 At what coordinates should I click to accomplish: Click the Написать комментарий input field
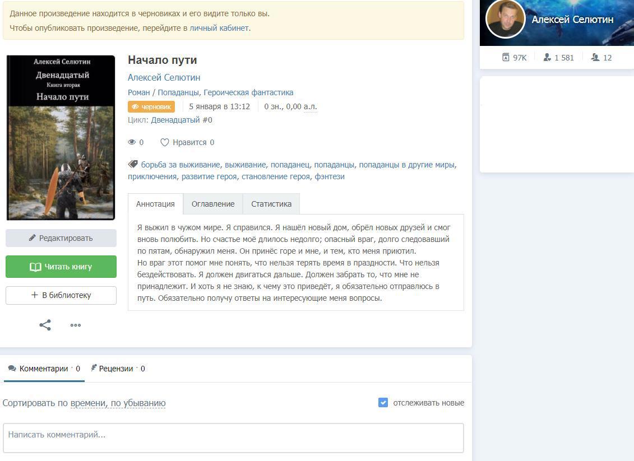233,438
